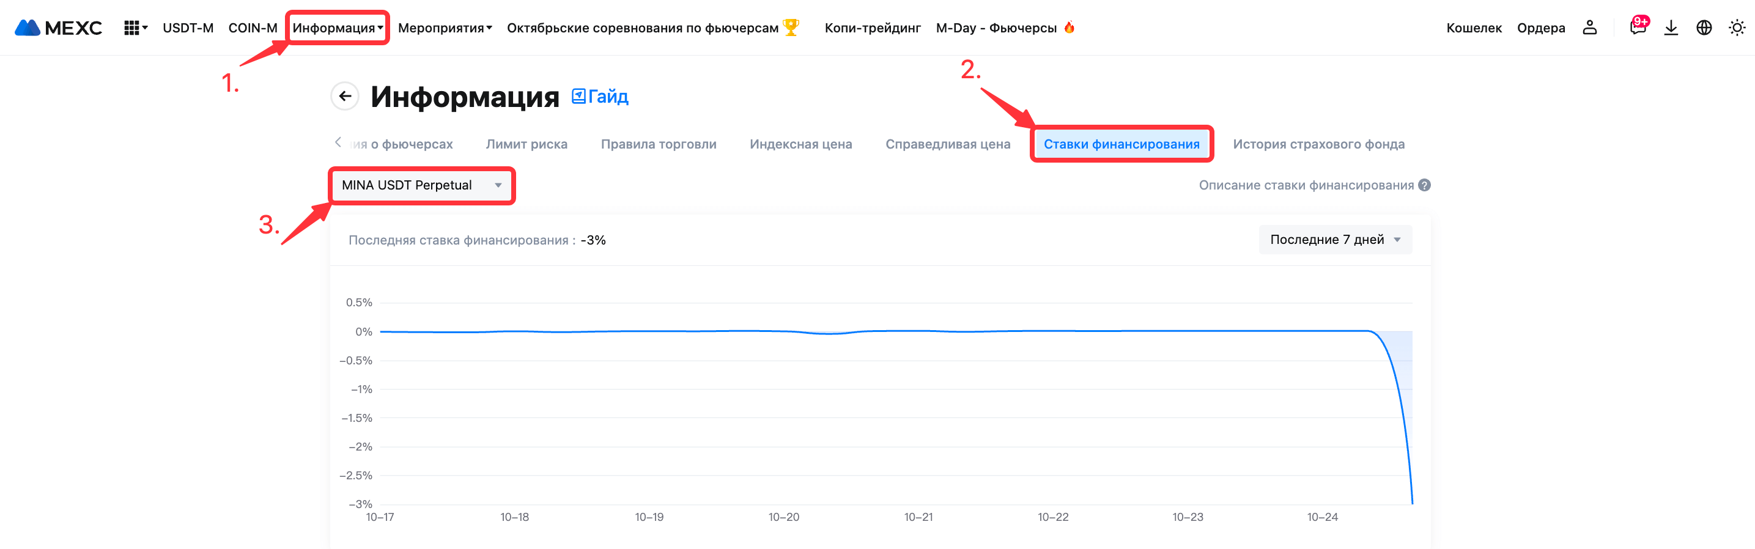Click the back arrow button
1755x549 pixels.
(x=345, y=96)
